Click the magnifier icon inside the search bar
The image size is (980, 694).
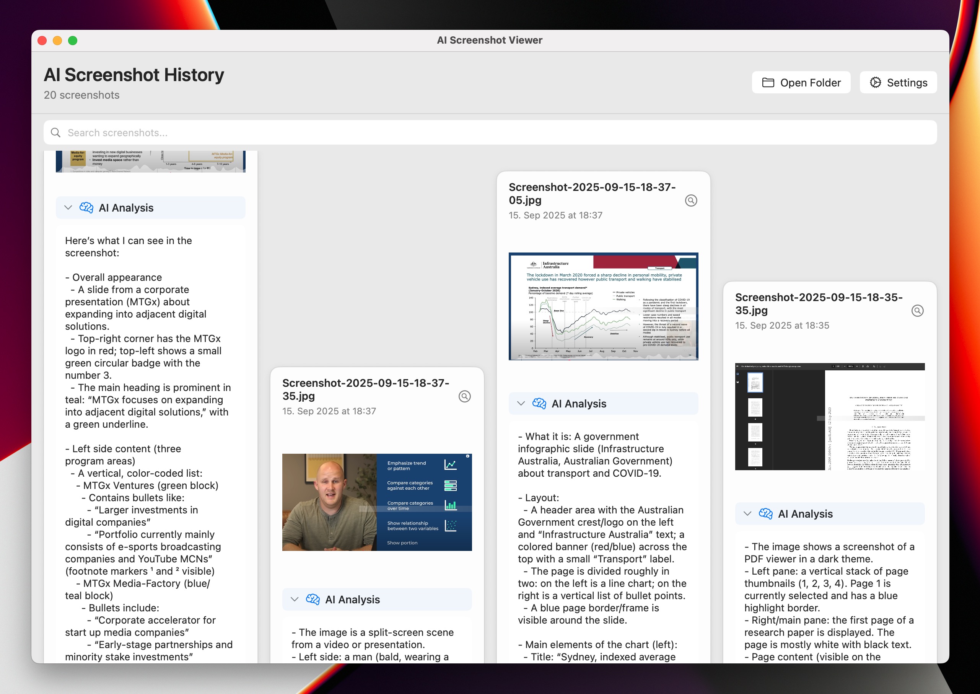pos(55,132)
